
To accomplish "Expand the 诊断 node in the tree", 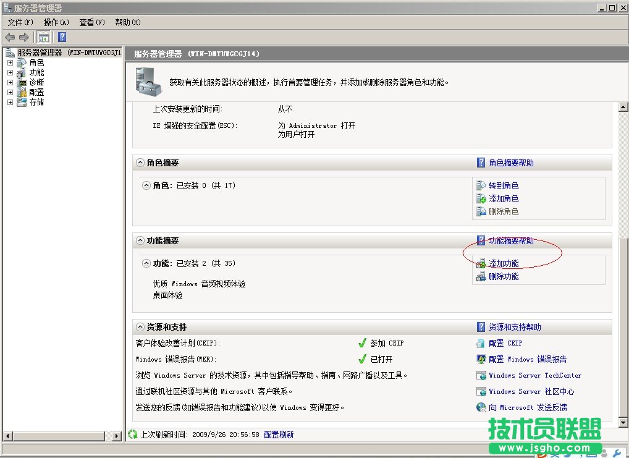I will coord(9,82).
